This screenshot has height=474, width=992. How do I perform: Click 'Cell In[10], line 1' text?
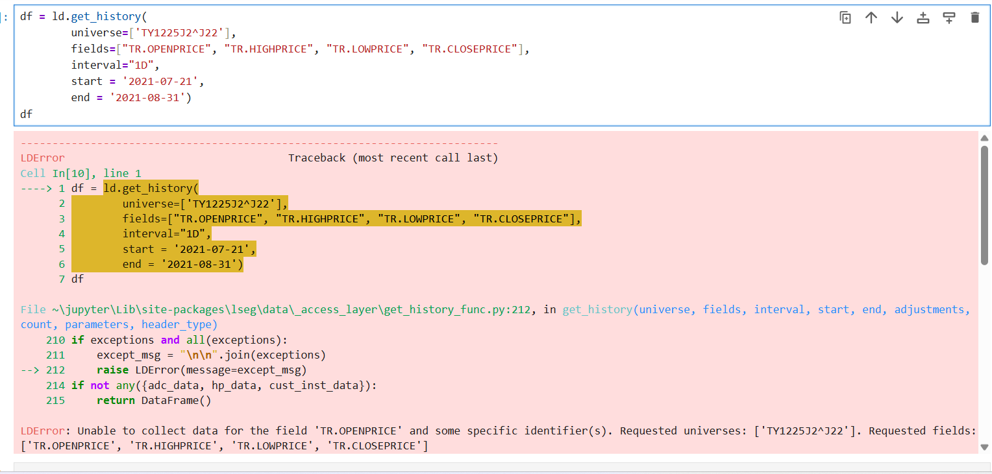coord(81,173)
